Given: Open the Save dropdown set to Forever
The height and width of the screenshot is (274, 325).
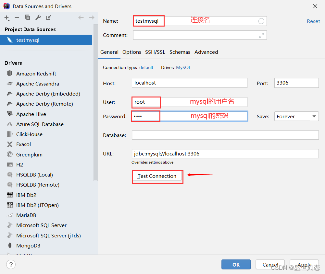Looking at the screenshot, I should [296, 116].
